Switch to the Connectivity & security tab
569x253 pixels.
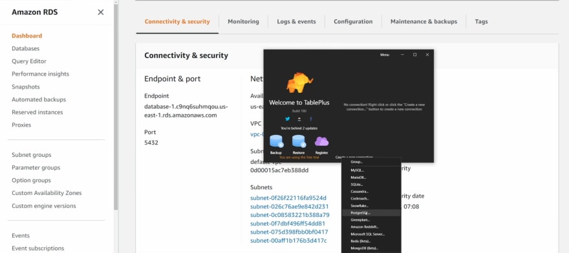tap(177, 22)
